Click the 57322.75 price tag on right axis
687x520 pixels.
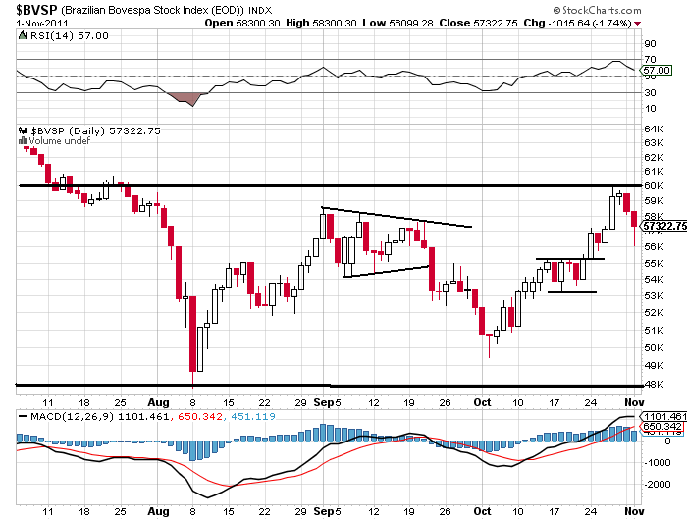click(663, 226)
